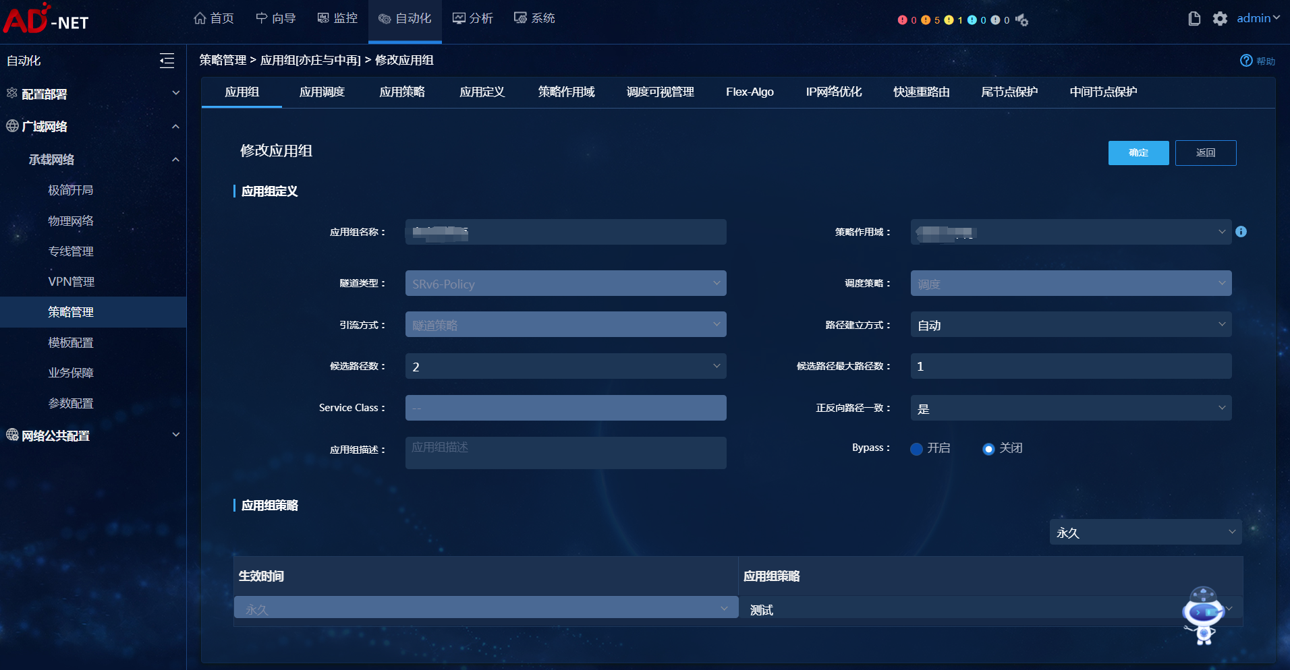This screenshot has width=1290, height=670.
Task: Click the info icon beside 策略作用域
Action: point(1241,232)
